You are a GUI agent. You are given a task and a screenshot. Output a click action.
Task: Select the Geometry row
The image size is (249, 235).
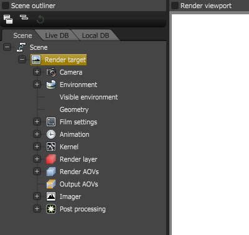point(74,109)
